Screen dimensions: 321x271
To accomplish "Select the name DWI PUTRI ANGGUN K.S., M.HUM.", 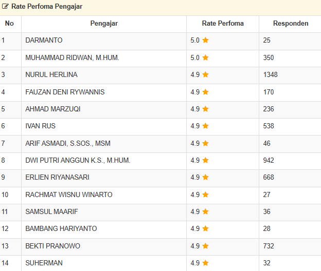I will click(x=78, y=161).
